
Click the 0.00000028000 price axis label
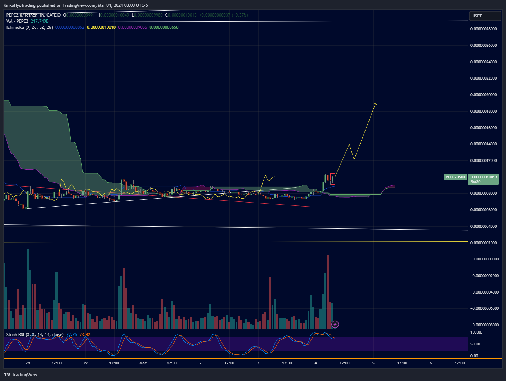(483, 29)
